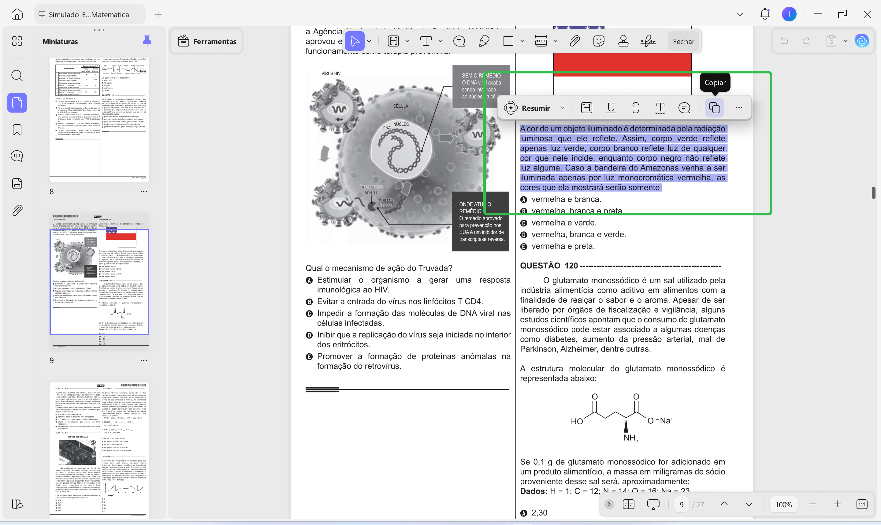Select the measurement tool
This screenshot has width=881, height=525.
(541, 41)
